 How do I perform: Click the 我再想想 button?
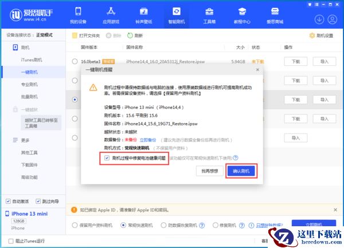pyautogui.click(x=209, y=171)
